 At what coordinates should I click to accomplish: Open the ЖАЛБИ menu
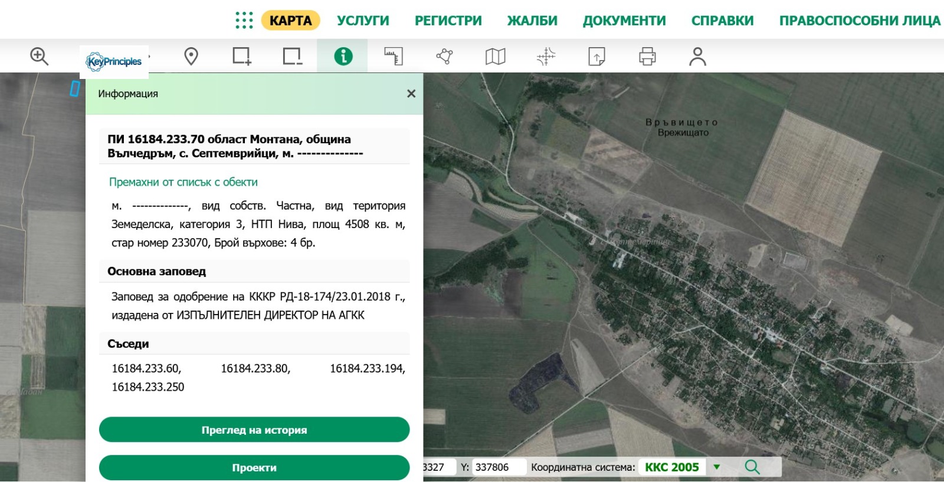532,21
